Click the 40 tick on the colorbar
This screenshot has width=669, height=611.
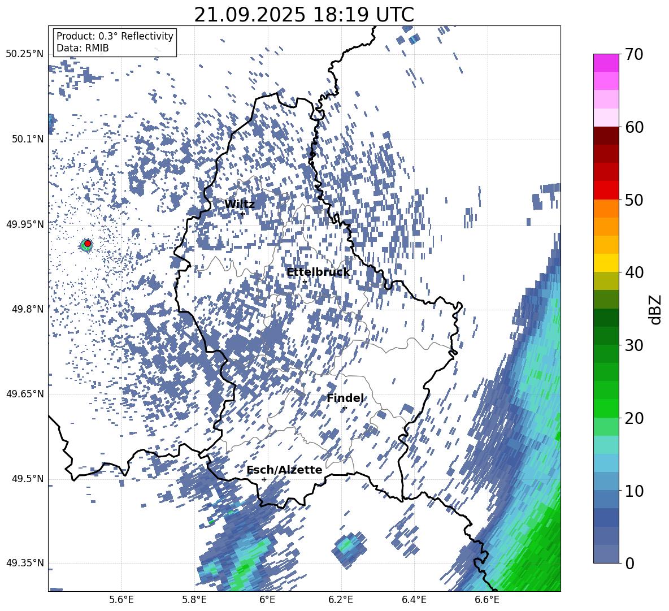tap(633, 272)
